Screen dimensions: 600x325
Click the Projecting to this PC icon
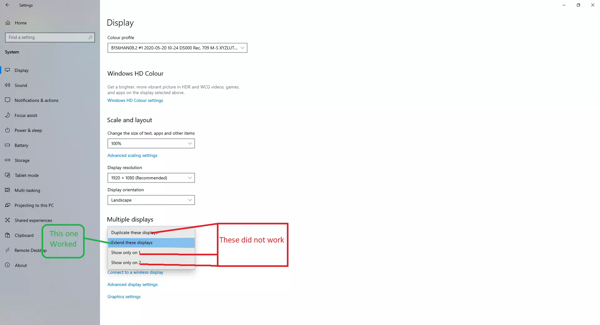click(x=7, y=205)
